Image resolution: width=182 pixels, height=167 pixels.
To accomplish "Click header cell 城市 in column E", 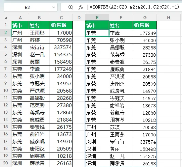I will click(x=97, y=25).
